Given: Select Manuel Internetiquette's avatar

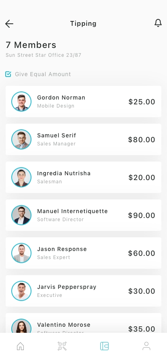Looking at the screenshot, I should coord(21,215).
